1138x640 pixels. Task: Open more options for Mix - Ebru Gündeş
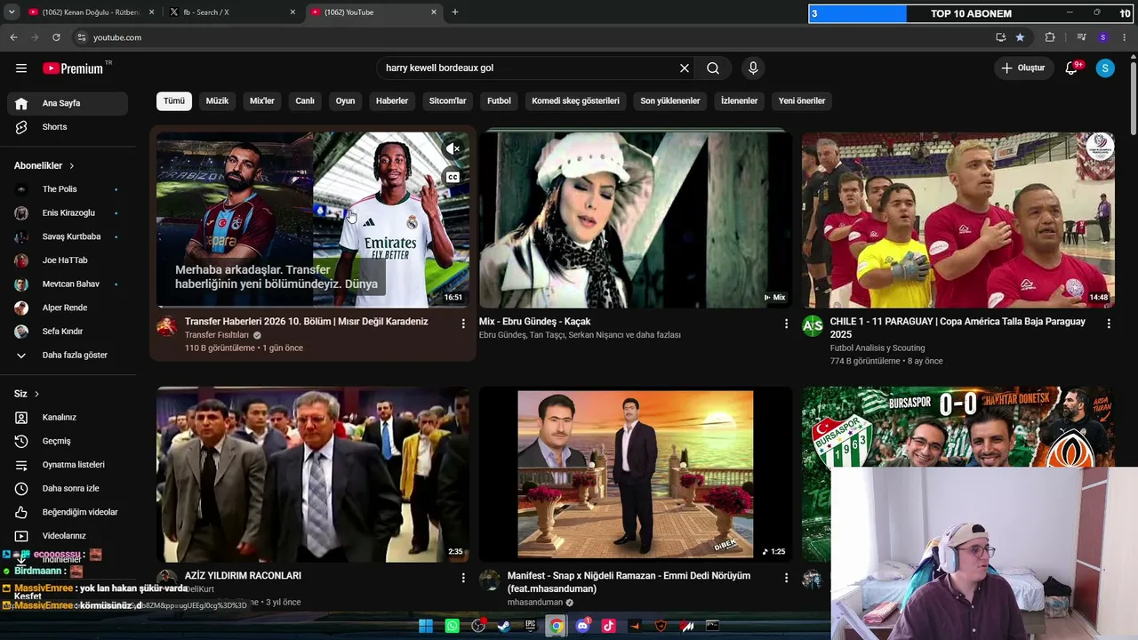[x=786, y=324]
